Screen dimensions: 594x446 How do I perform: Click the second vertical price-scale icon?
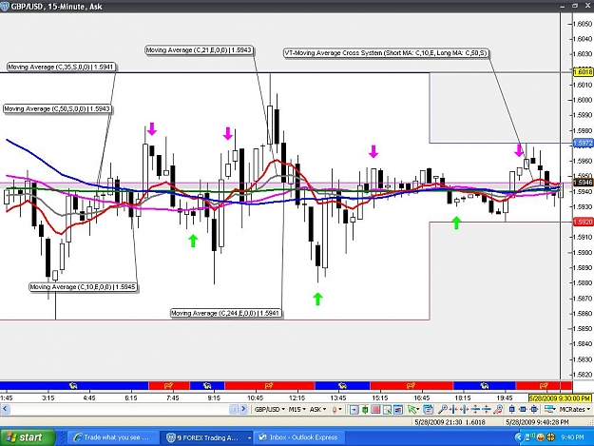click(486, 409)
